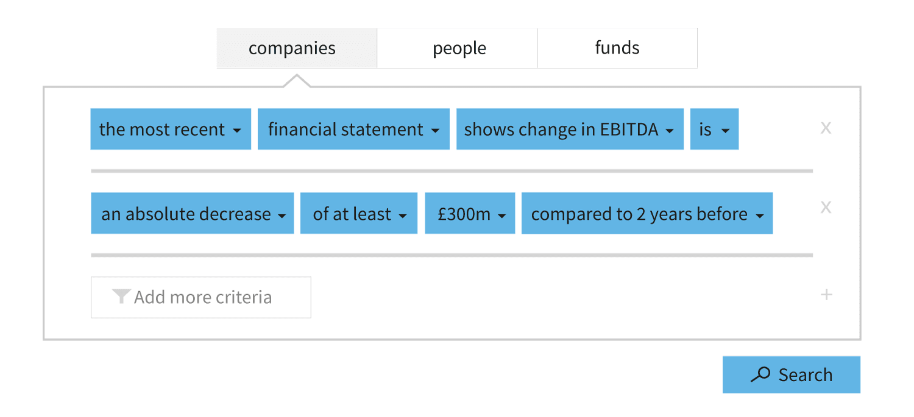Click the magnifier icon in Search button

click(x=760, y=375)
